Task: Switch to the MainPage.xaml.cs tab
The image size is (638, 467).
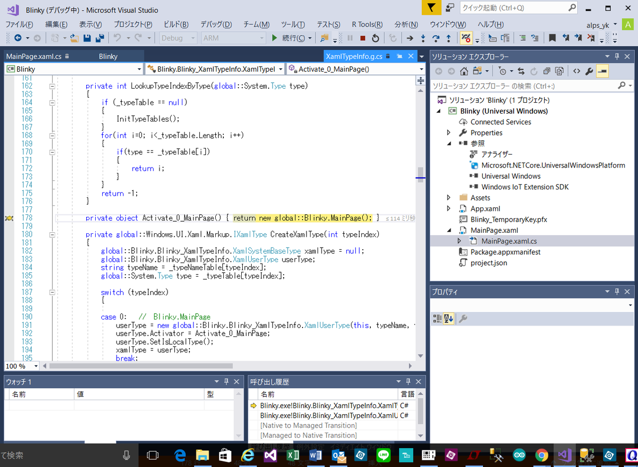Action: pyautogui.click(x=34, y=57)
